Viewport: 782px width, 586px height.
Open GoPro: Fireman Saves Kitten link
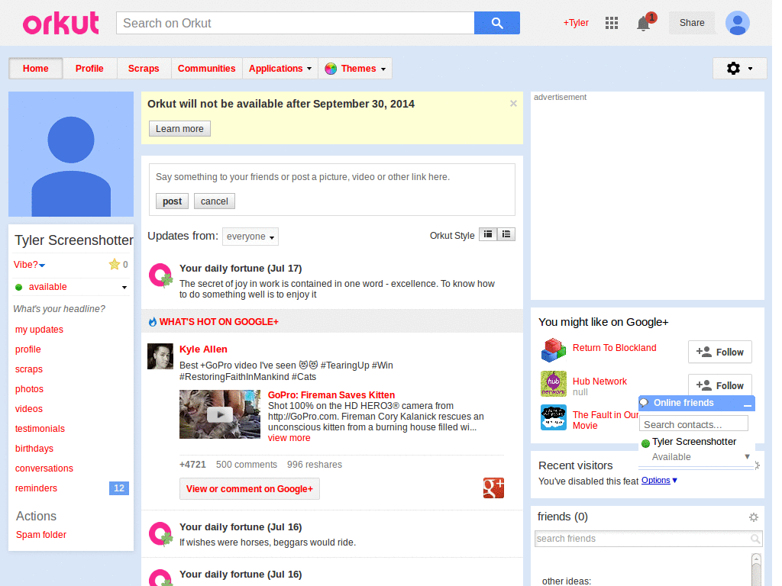coord(331,395)
